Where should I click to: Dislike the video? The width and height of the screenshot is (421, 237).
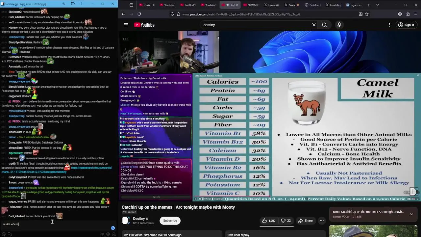(x=285, y=221)
